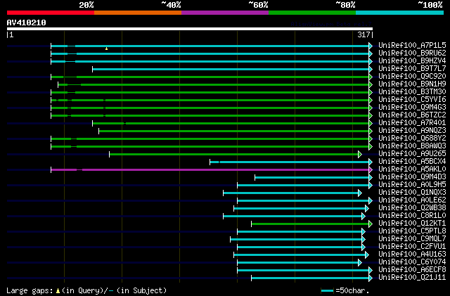Image resolution: width=450 pixels, height=296 pixels.
Task: Open hit UniRef100_B9HZV4
Action: (x=412, y=61)
